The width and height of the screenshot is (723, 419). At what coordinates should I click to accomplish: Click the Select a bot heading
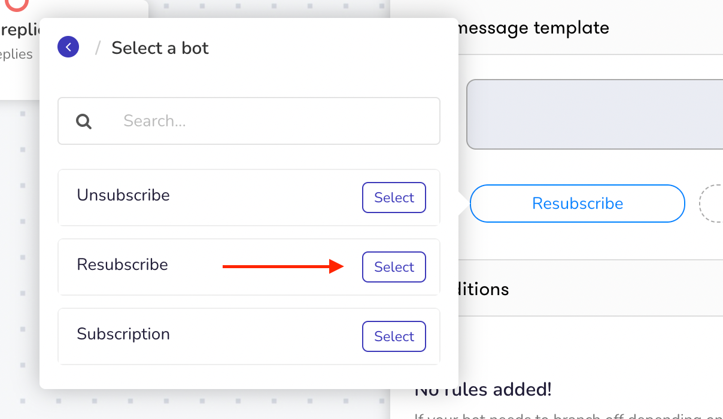click(x=160, y=48)
